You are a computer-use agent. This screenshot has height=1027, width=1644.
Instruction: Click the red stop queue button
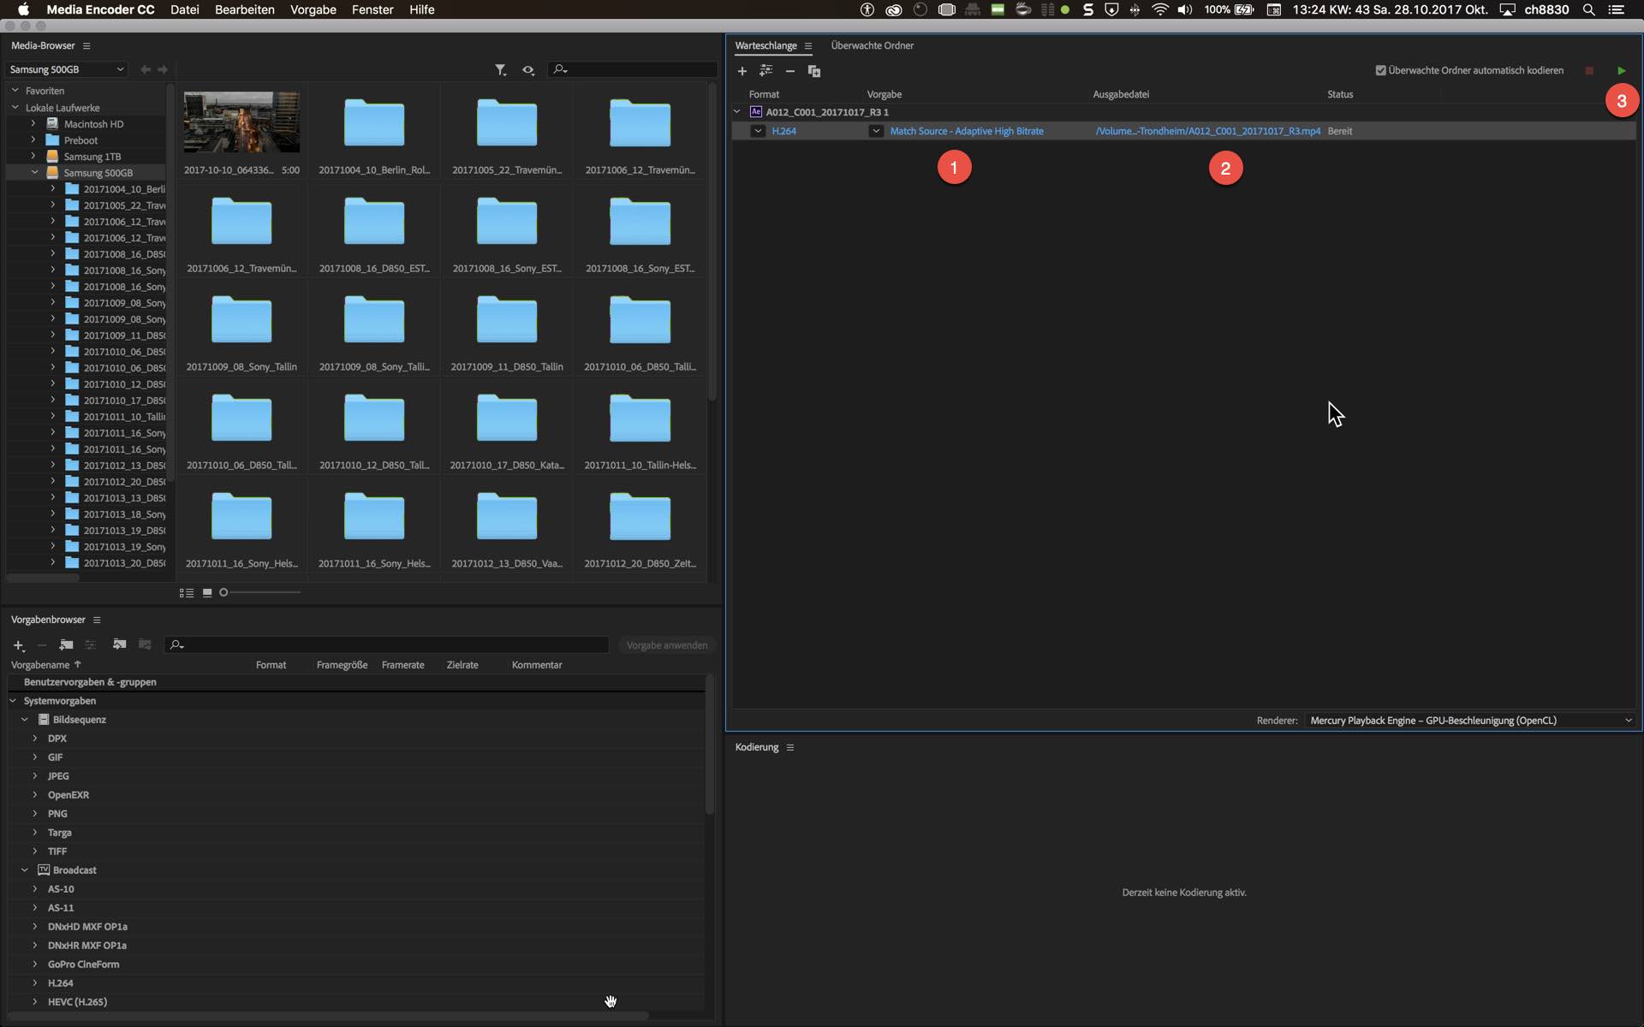tap(1589, 71)
